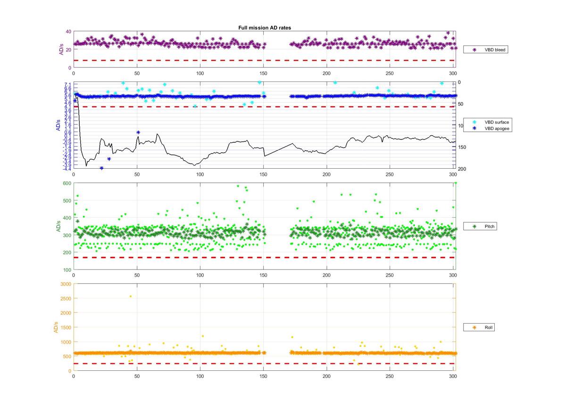Click the green star marker in Pitch legend
The width and height of the screenshot is (566, 417).
(x=474, y=227)
